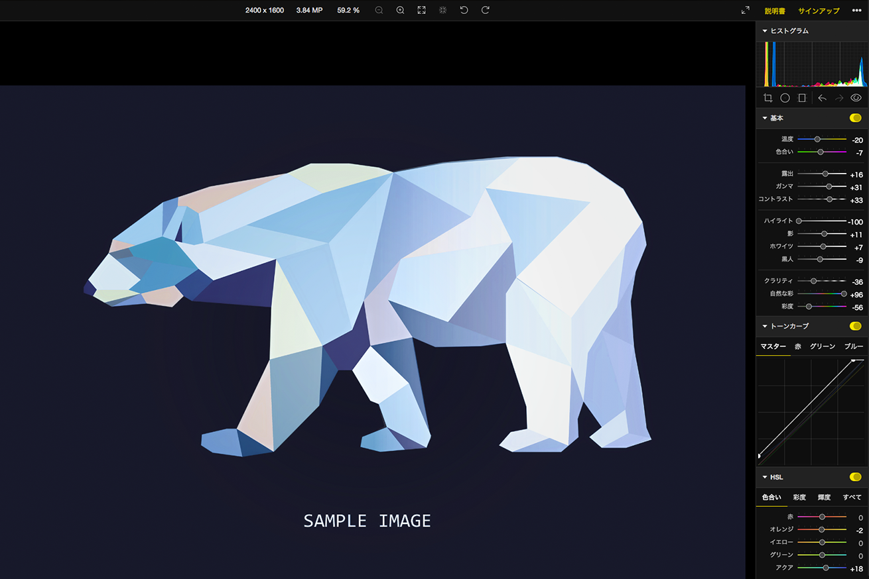869x579 pixels.
Task: Select the rectangle gradient filter tool
Action: pos(802,98)
